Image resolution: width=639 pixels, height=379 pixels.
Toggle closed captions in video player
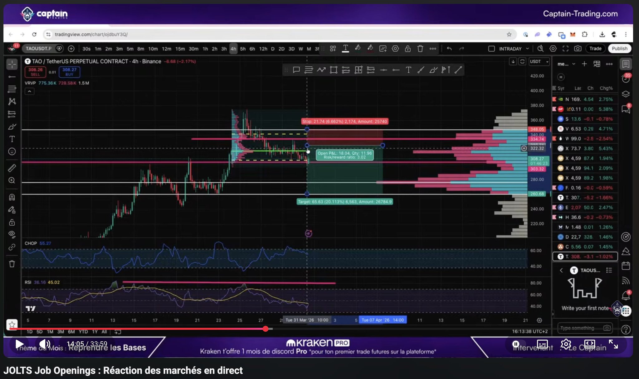coord(542,344)
